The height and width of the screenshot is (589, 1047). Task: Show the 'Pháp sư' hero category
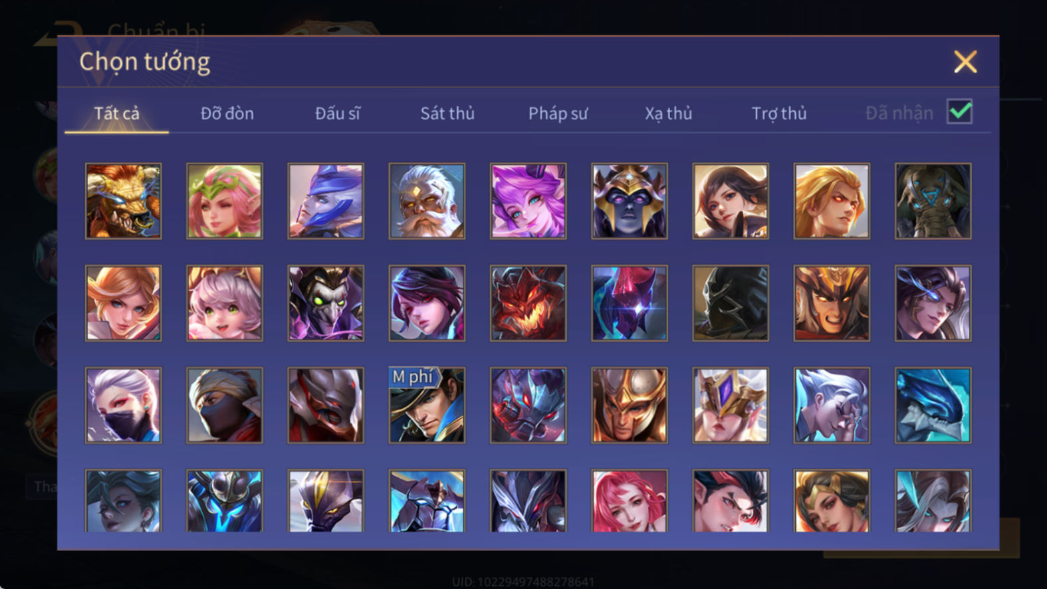(558, 114)
